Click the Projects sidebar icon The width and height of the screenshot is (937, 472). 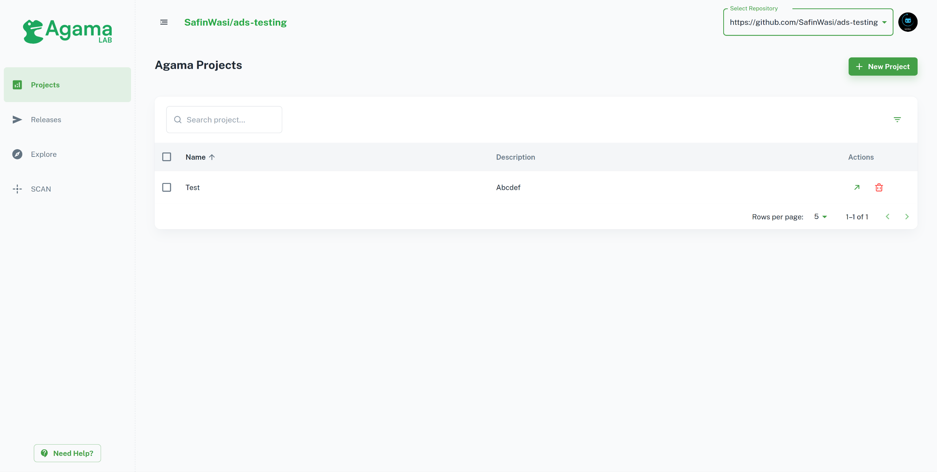point(18,85)
